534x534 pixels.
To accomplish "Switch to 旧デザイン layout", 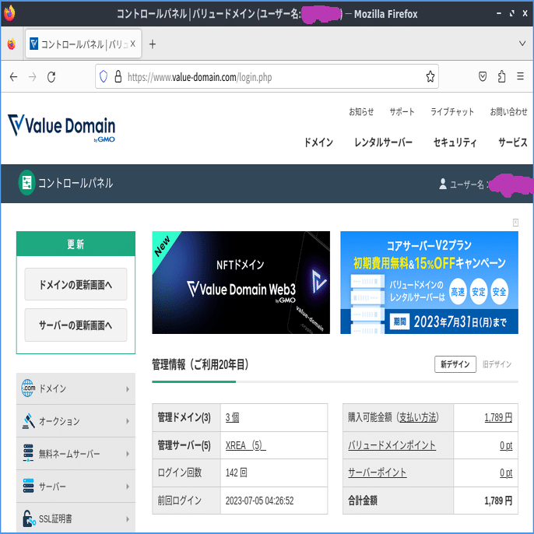I will point(497,364).
